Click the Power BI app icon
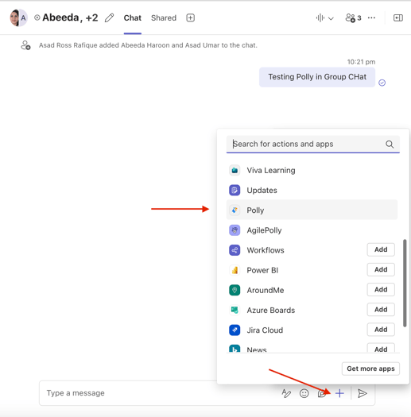This screenshot has height=417, width=411. 235,270
